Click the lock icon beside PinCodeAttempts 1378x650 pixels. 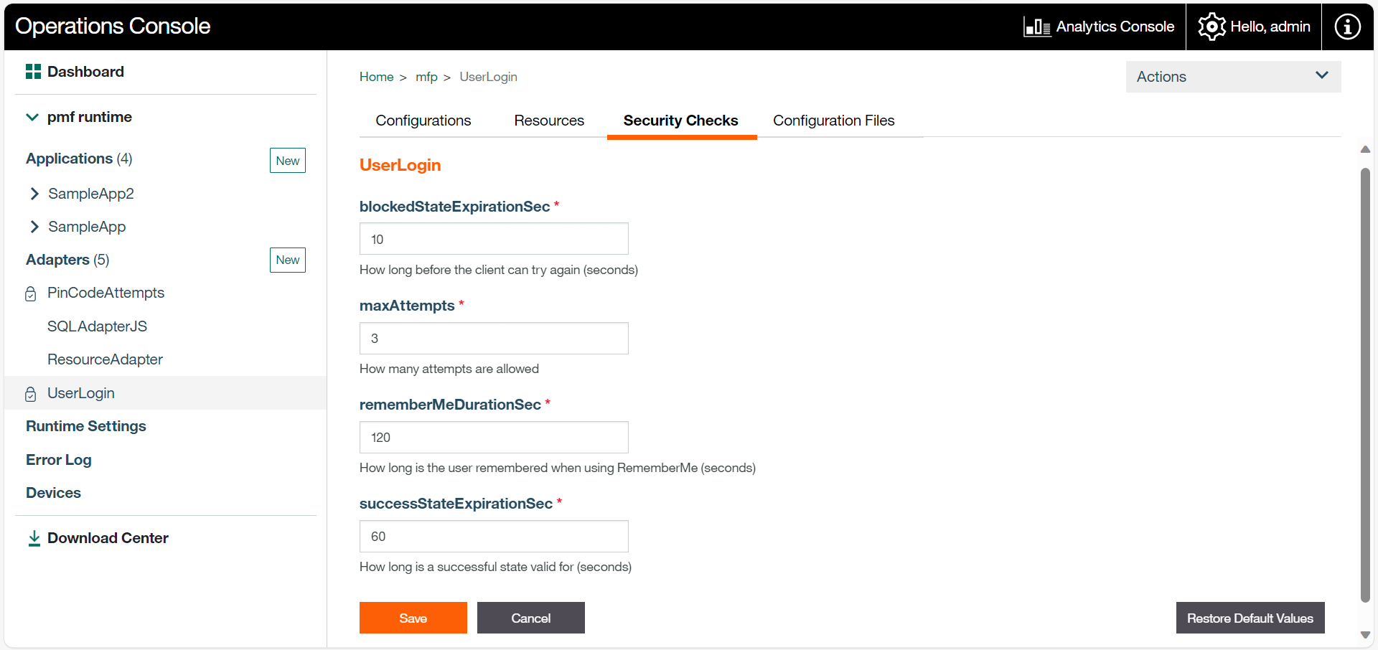(31, 293)
